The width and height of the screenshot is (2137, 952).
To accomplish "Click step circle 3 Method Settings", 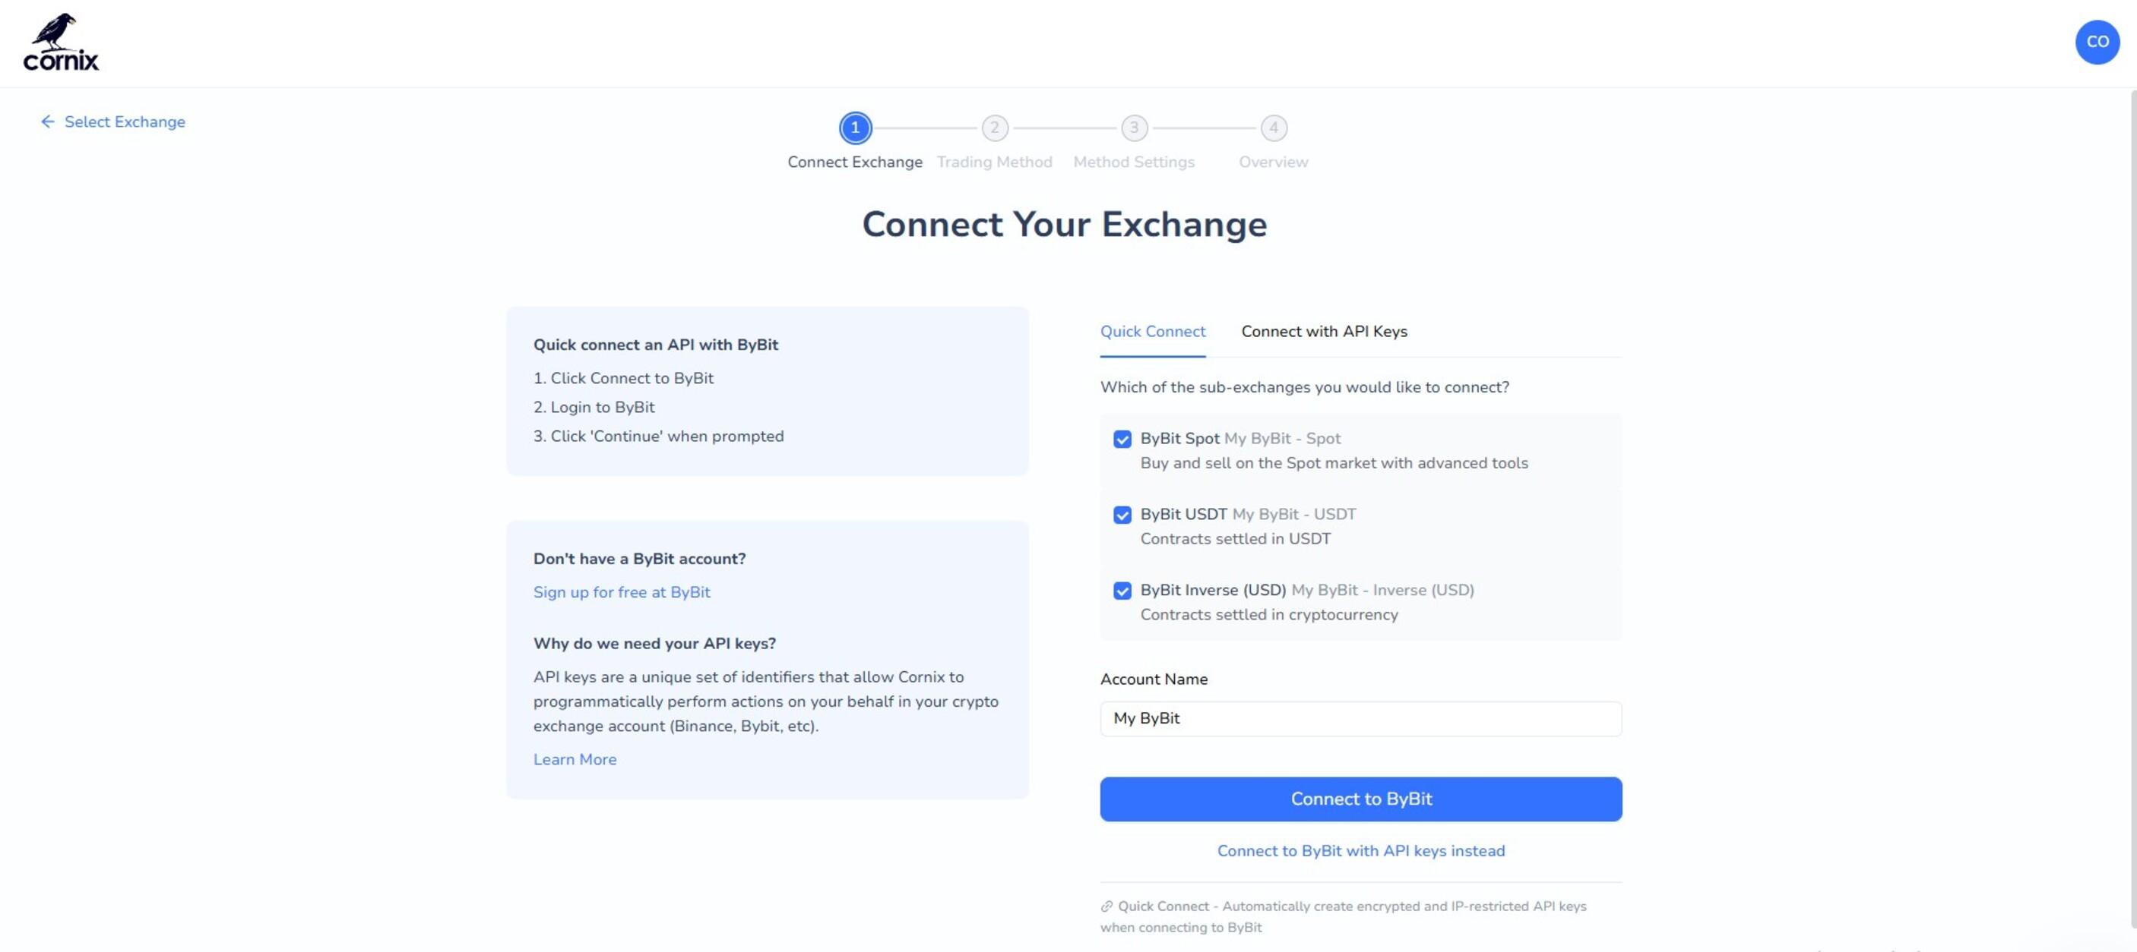I will pos(1133,128).
